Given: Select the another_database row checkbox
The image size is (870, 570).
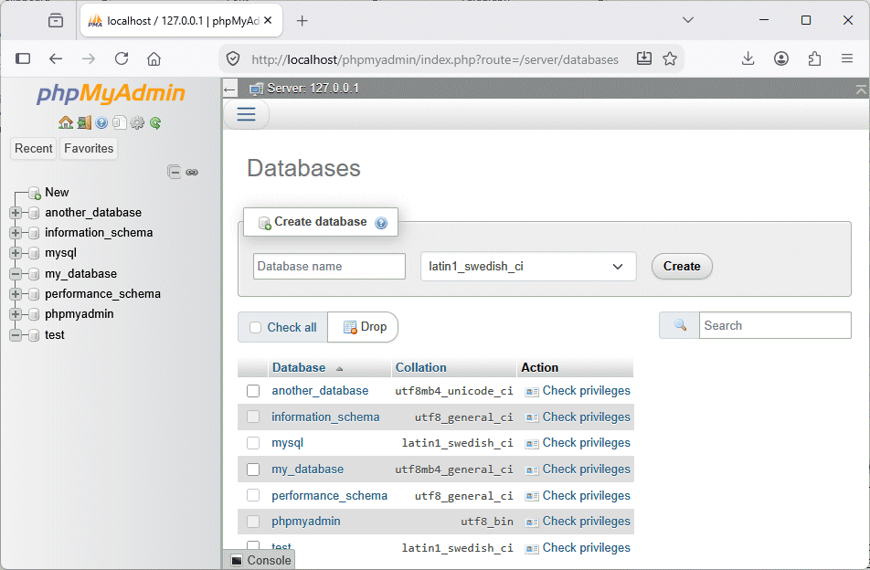Looking at the screenshot, I should pyautogui.click(x=253, y=391).
